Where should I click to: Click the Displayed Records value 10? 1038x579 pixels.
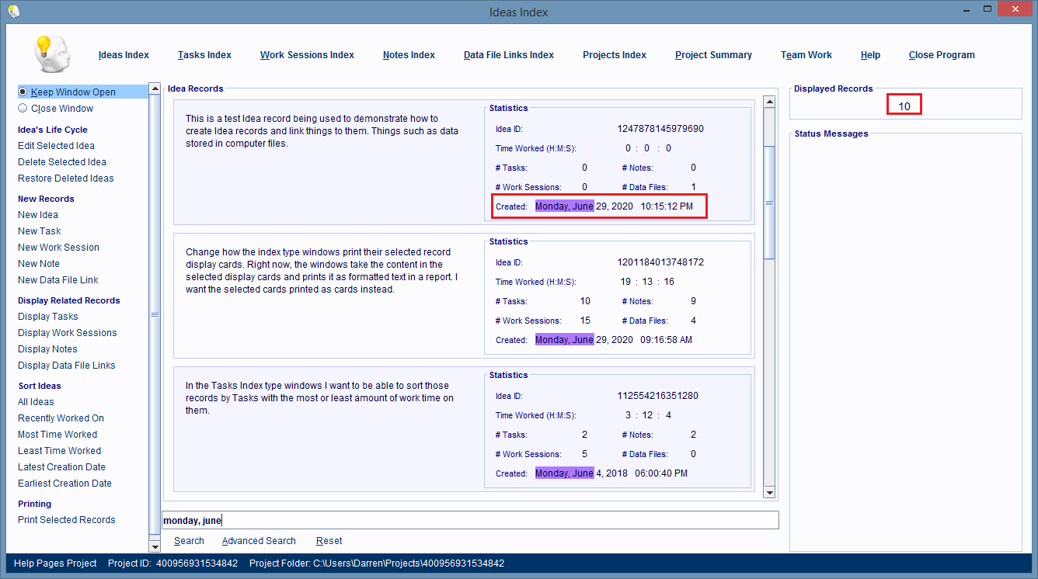904,106
